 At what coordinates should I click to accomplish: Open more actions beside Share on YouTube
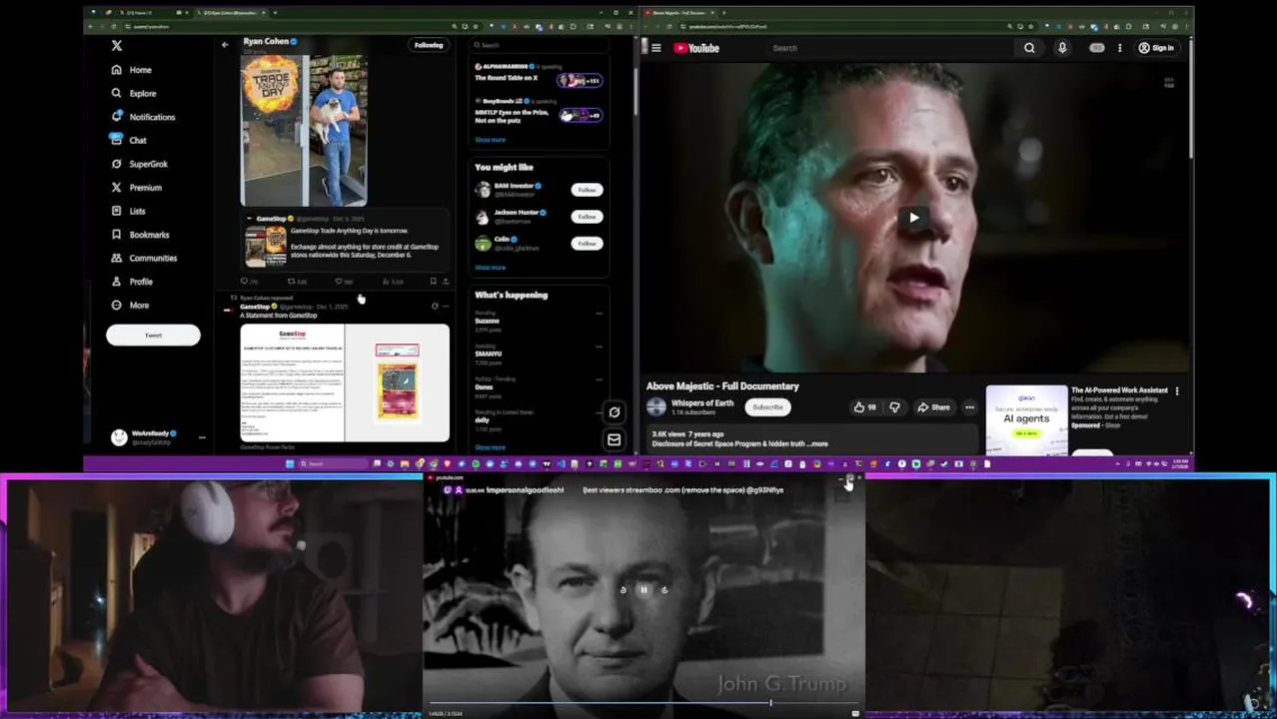point(969,407)
